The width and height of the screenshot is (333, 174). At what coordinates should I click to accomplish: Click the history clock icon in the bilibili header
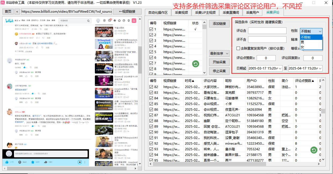124,21
